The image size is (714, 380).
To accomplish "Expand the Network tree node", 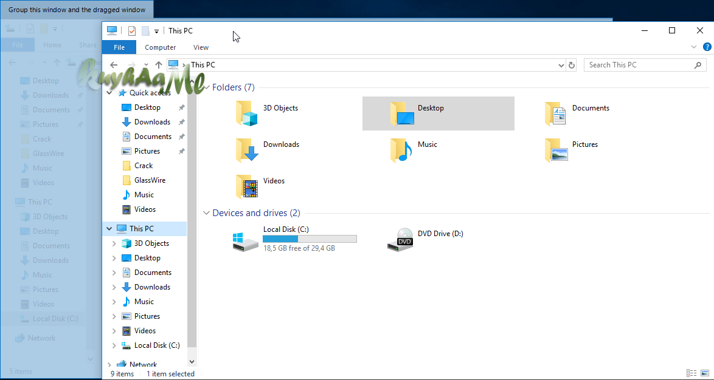I will (109, 365).
